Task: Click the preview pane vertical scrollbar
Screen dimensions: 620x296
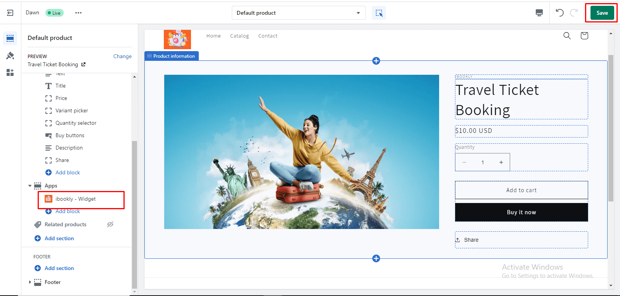Action: 611,128
